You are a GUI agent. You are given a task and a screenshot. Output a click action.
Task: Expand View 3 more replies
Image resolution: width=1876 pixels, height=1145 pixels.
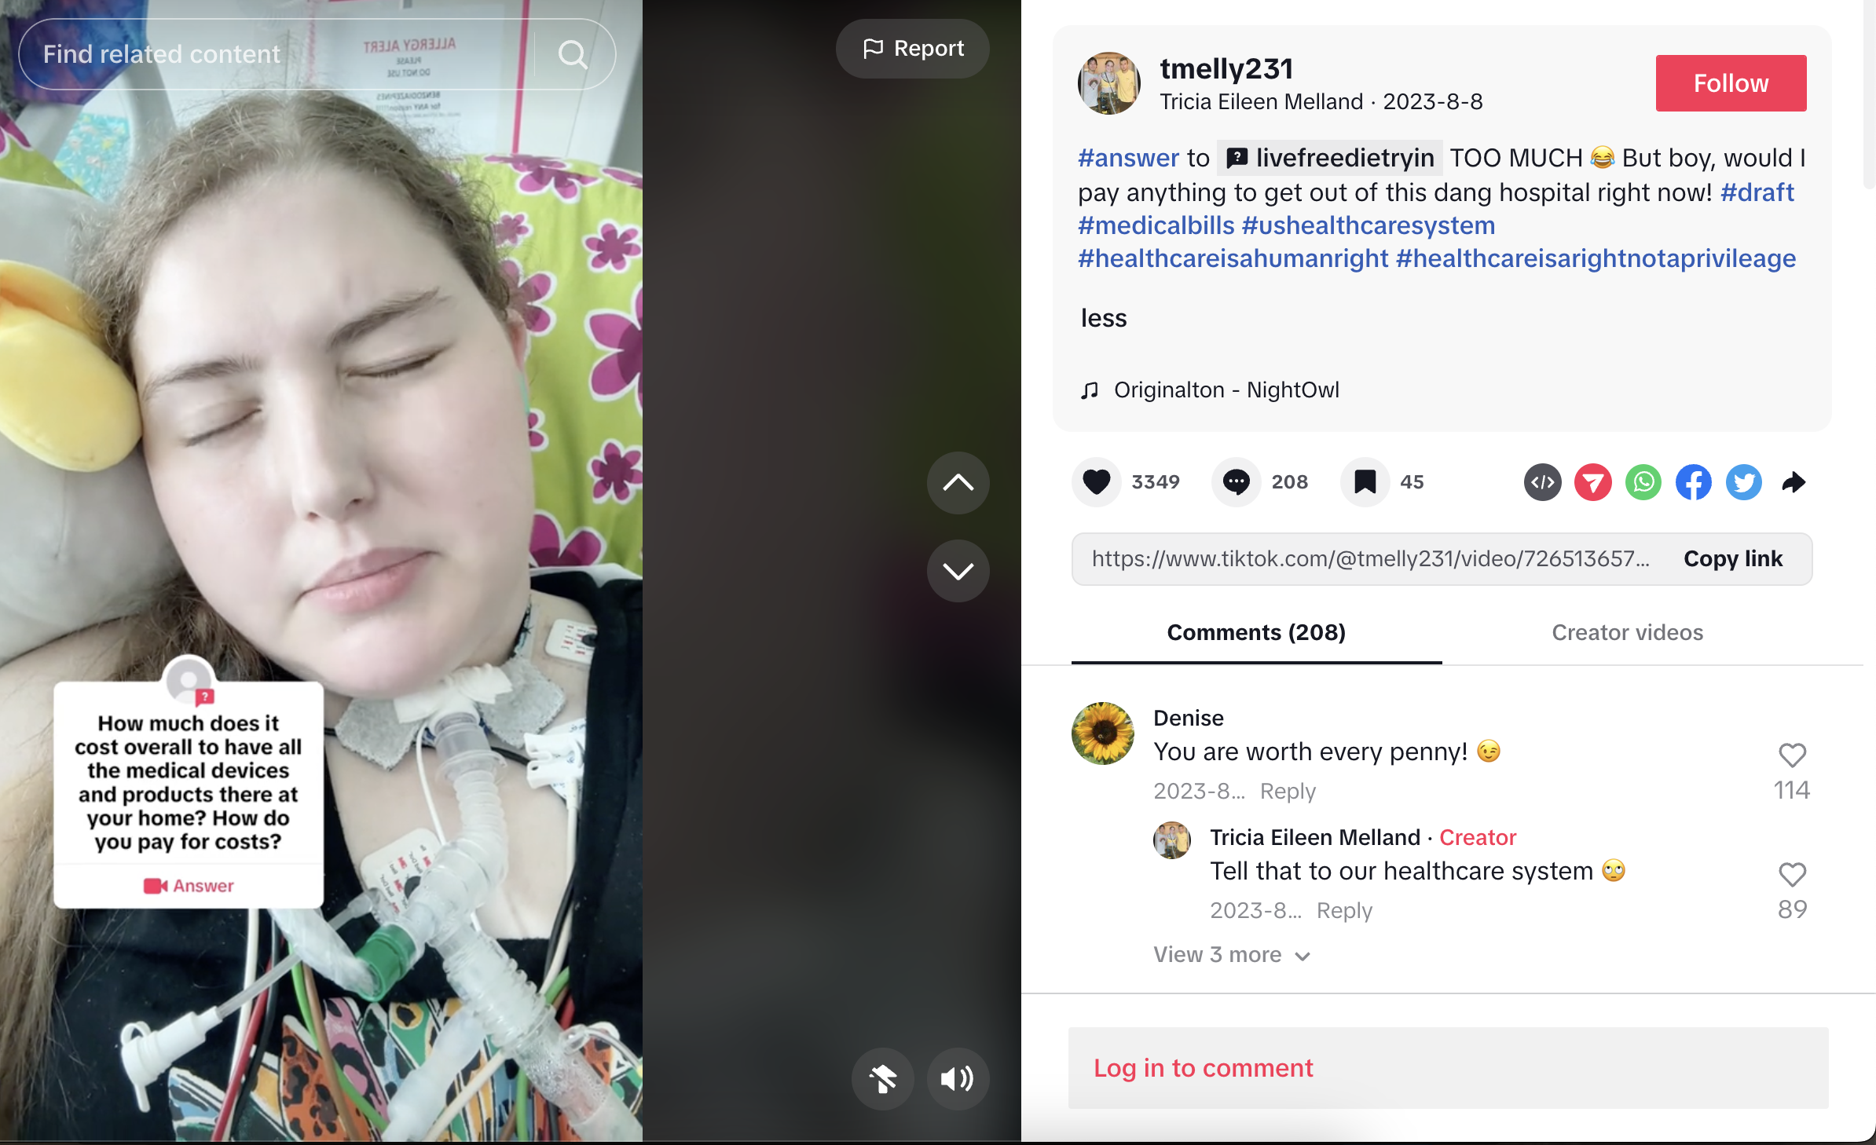click(x=1232, y=955)
